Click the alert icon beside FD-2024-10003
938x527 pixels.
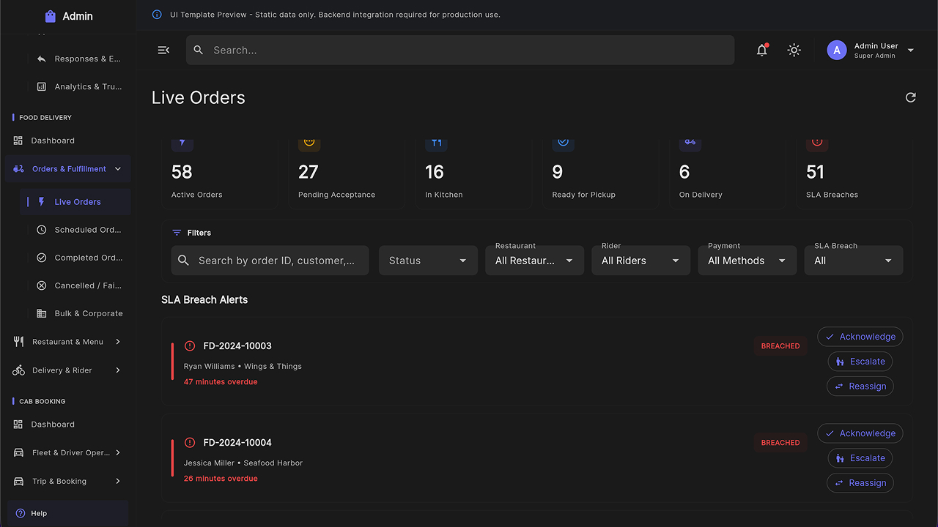(x=190, y=345)
